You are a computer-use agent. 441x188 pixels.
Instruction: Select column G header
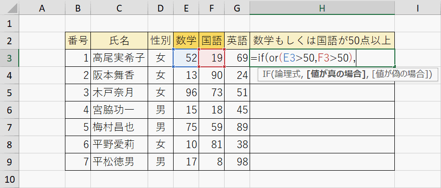click(237, 9)
